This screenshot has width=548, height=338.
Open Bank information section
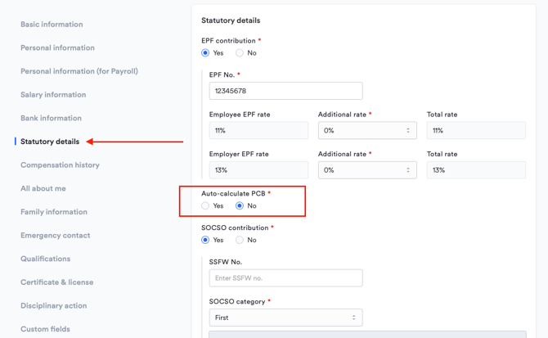[51, 119]
